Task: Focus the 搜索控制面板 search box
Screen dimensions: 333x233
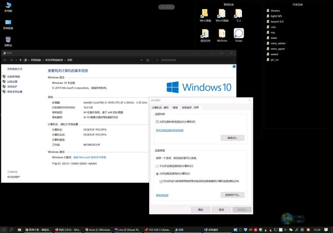Action: [194, 60]
